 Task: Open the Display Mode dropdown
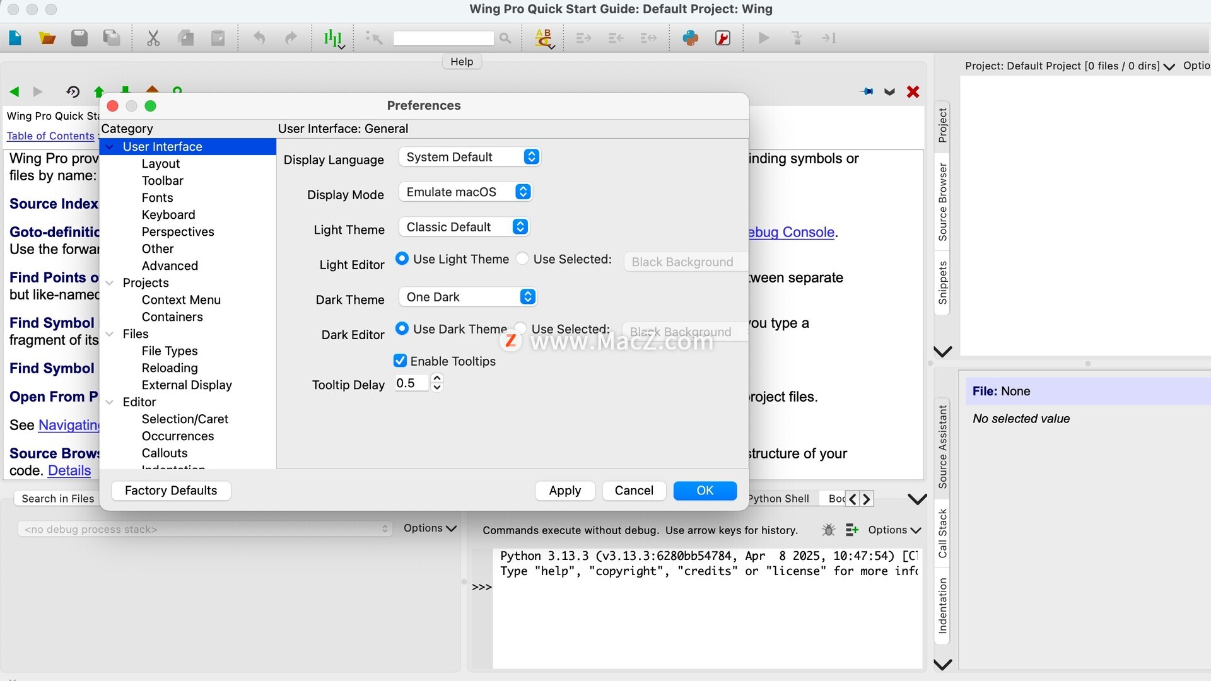pyautogui.click(x=465, y=192)
